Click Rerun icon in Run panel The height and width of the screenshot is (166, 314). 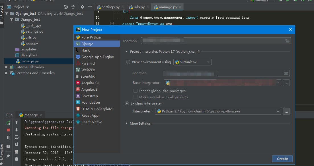pyautogui.click(x=8, y=123)
